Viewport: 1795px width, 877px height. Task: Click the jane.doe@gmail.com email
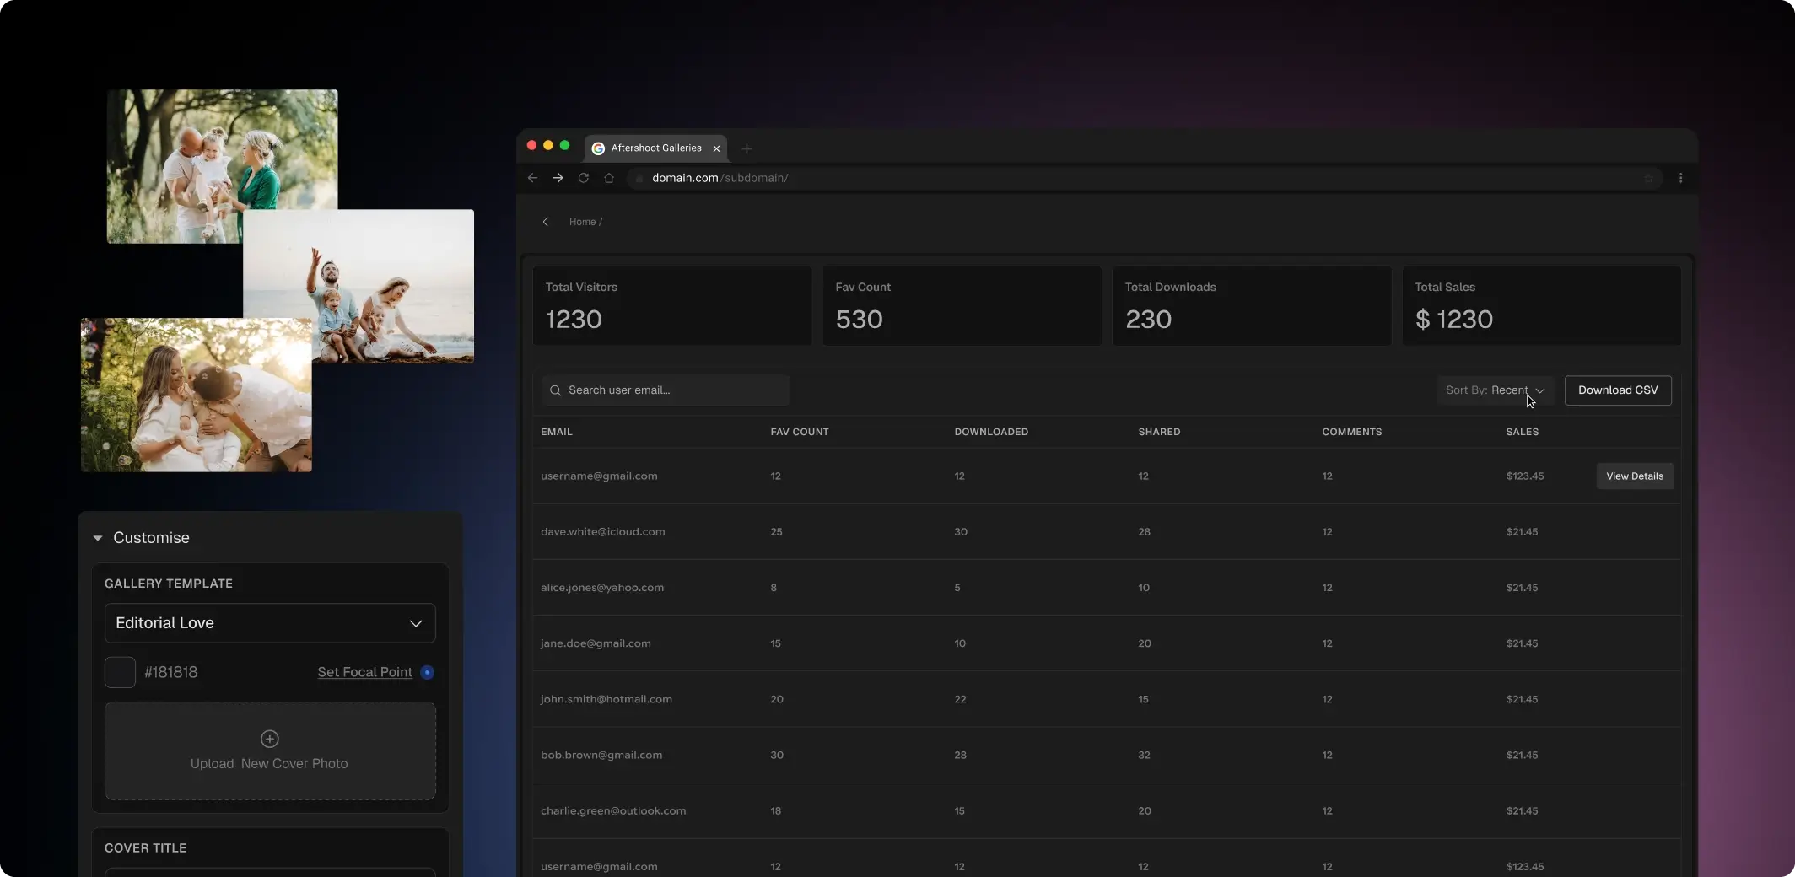point(596,643)
